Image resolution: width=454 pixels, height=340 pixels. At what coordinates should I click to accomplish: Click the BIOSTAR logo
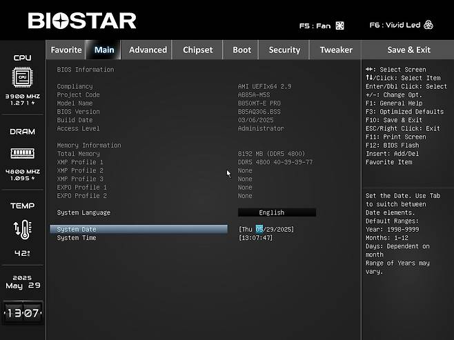tap(82, 21)
